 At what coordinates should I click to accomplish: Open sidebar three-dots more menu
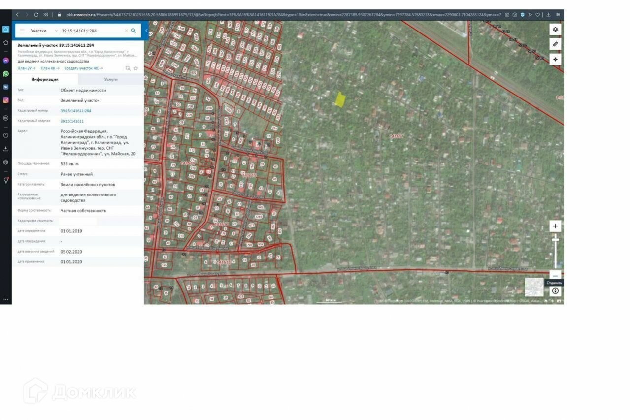[6, 299]
